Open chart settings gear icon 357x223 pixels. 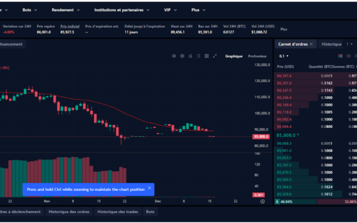182,56
